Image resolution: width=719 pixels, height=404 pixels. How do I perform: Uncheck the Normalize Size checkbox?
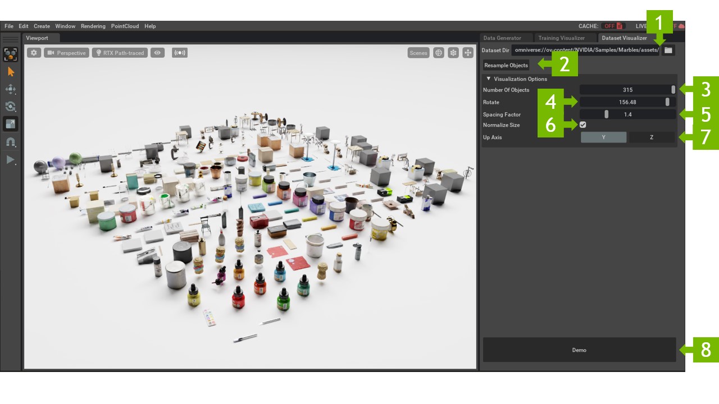click(583, 125)
